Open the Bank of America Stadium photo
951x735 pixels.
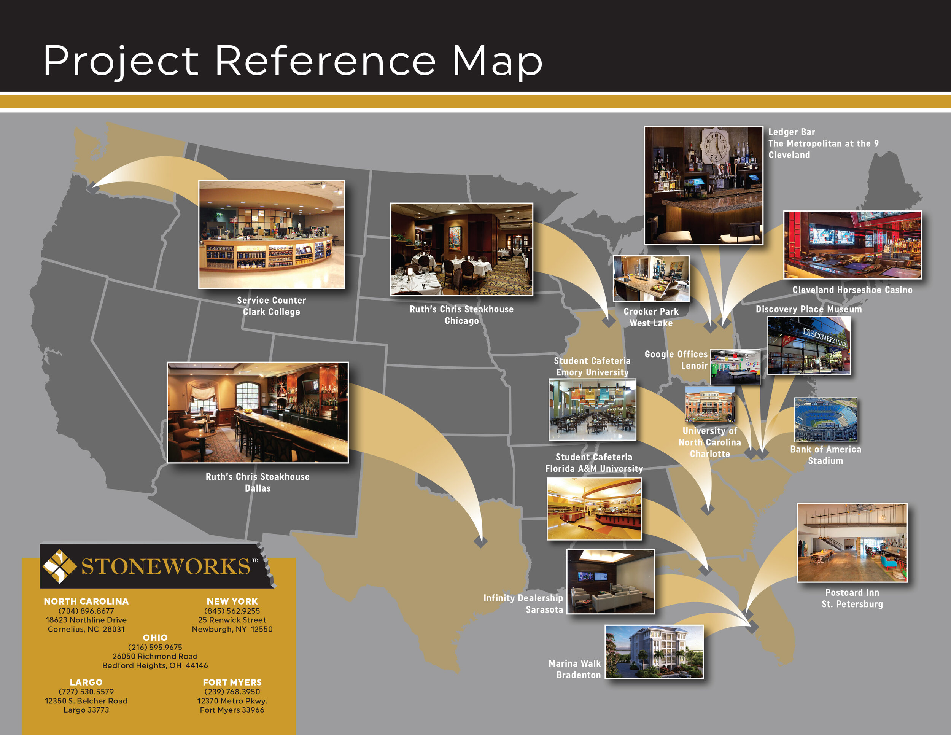click(825, 419)
